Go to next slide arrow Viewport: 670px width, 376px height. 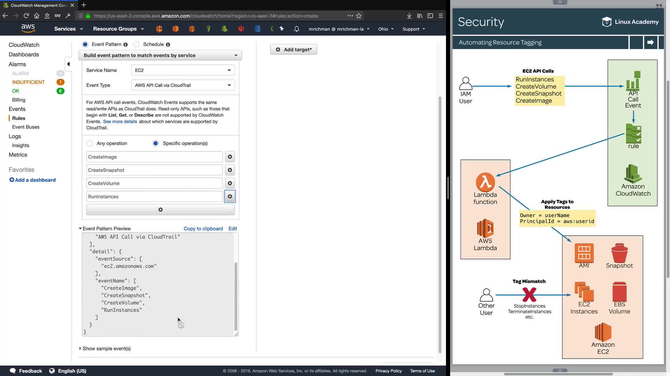coord(650,42)
